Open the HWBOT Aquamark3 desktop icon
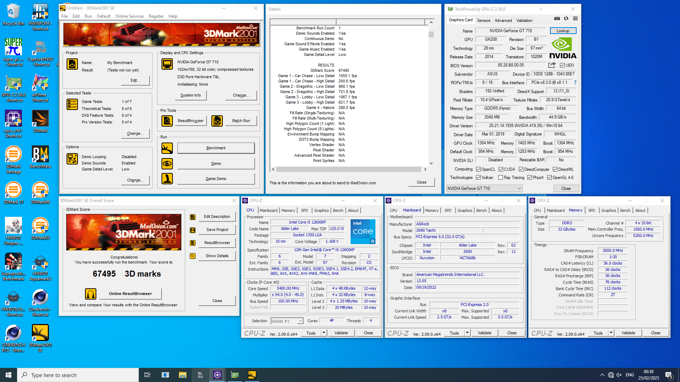The width and height of the screenshot is (680, 382). click(40, 267)
